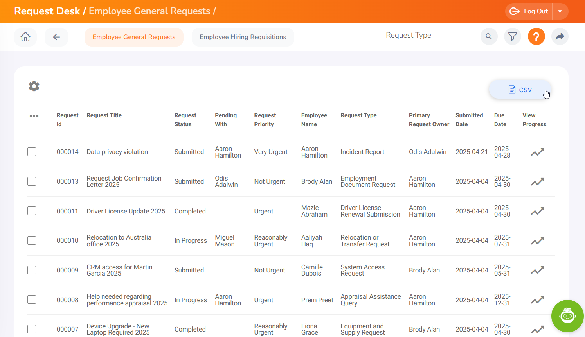The width and height of the screenshot is (585, 337).
Task: Expand the dropdown arrow beside Log Out
Action: 560,11
